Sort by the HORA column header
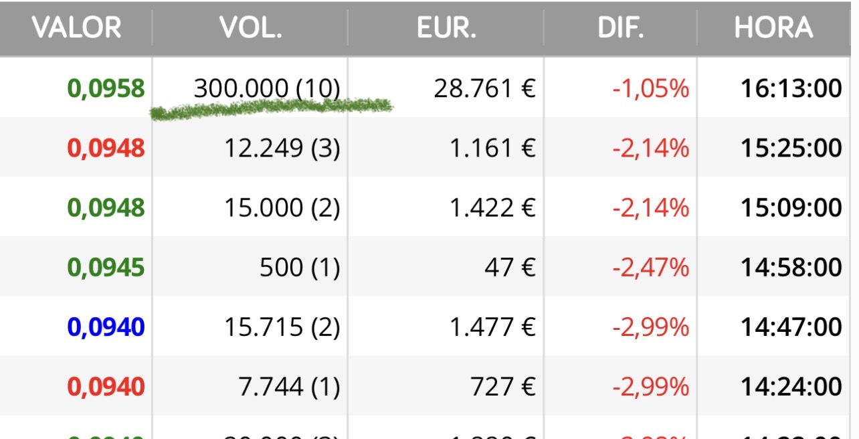 point(773,28)
